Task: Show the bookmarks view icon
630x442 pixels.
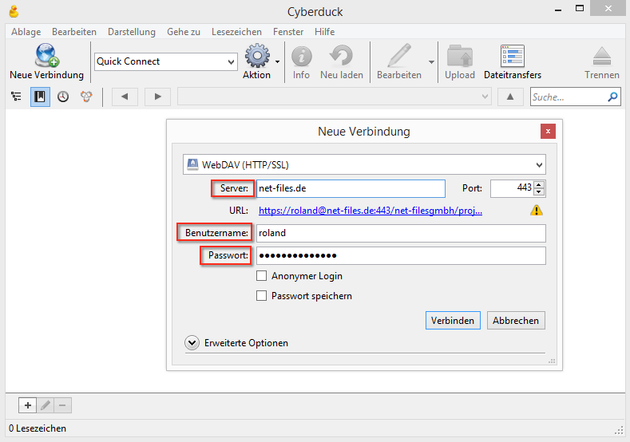Action: [40, 97]
